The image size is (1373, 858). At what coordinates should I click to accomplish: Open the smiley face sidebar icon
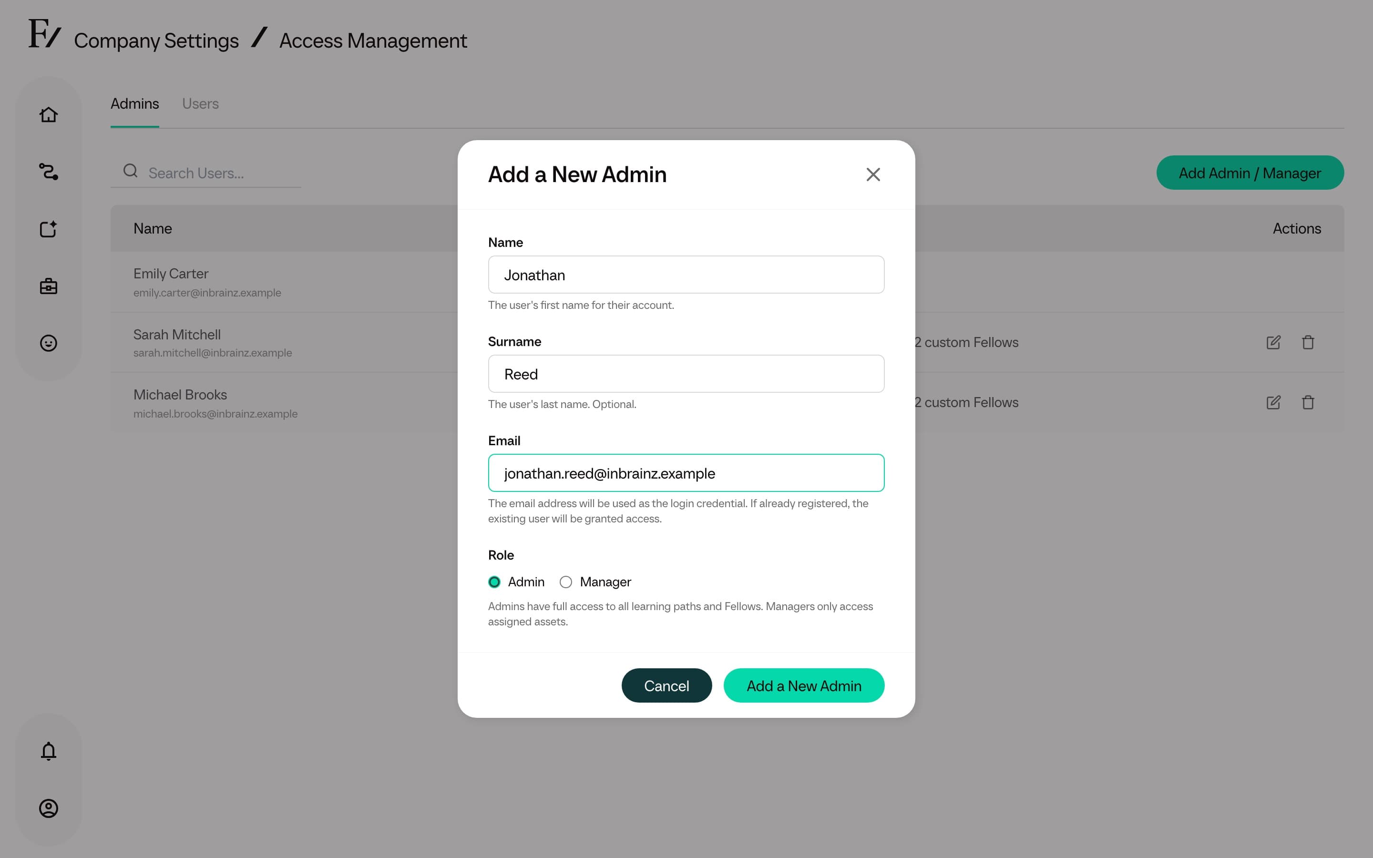point(48,343)
